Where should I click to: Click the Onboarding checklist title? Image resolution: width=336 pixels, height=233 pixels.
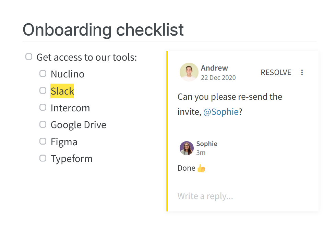coord(103,30)
